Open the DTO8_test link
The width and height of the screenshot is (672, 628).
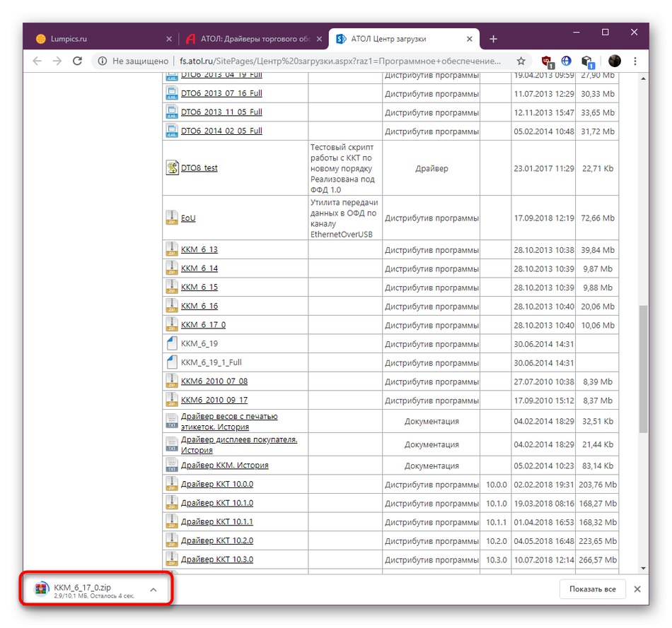(x=199, y=168)
